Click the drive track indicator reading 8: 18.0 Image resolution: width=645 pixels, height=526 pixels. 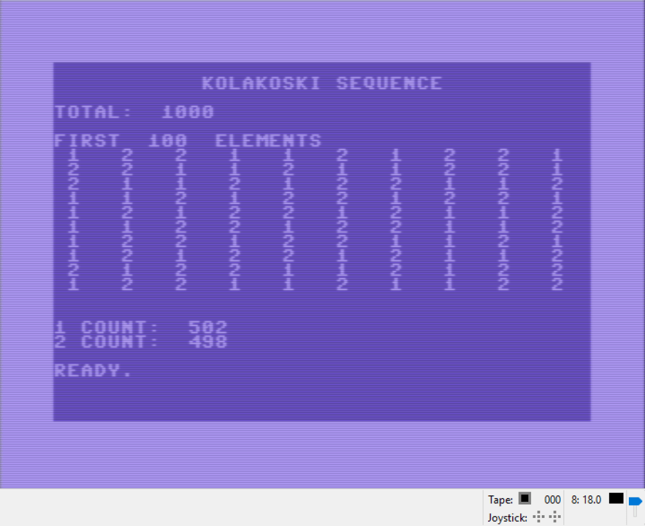point(587,500)
